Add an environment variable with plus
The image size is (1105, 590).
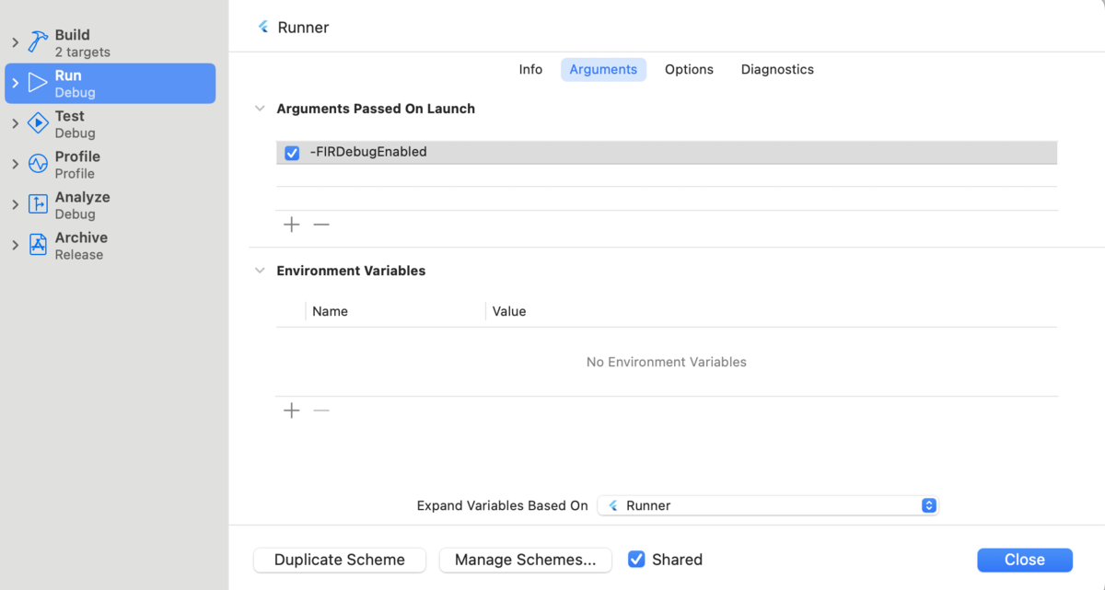click(292, 411)
